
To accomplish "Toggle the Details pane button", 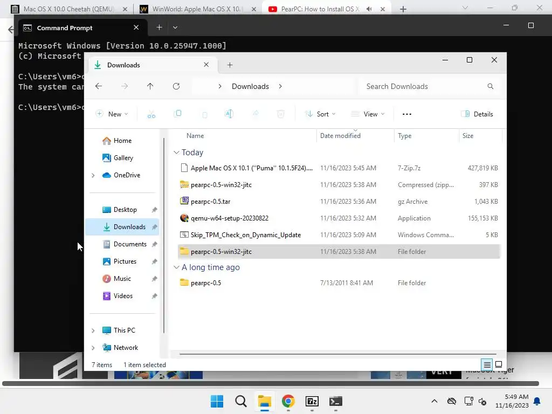I will pyautogui.click(x=477, y=114).
